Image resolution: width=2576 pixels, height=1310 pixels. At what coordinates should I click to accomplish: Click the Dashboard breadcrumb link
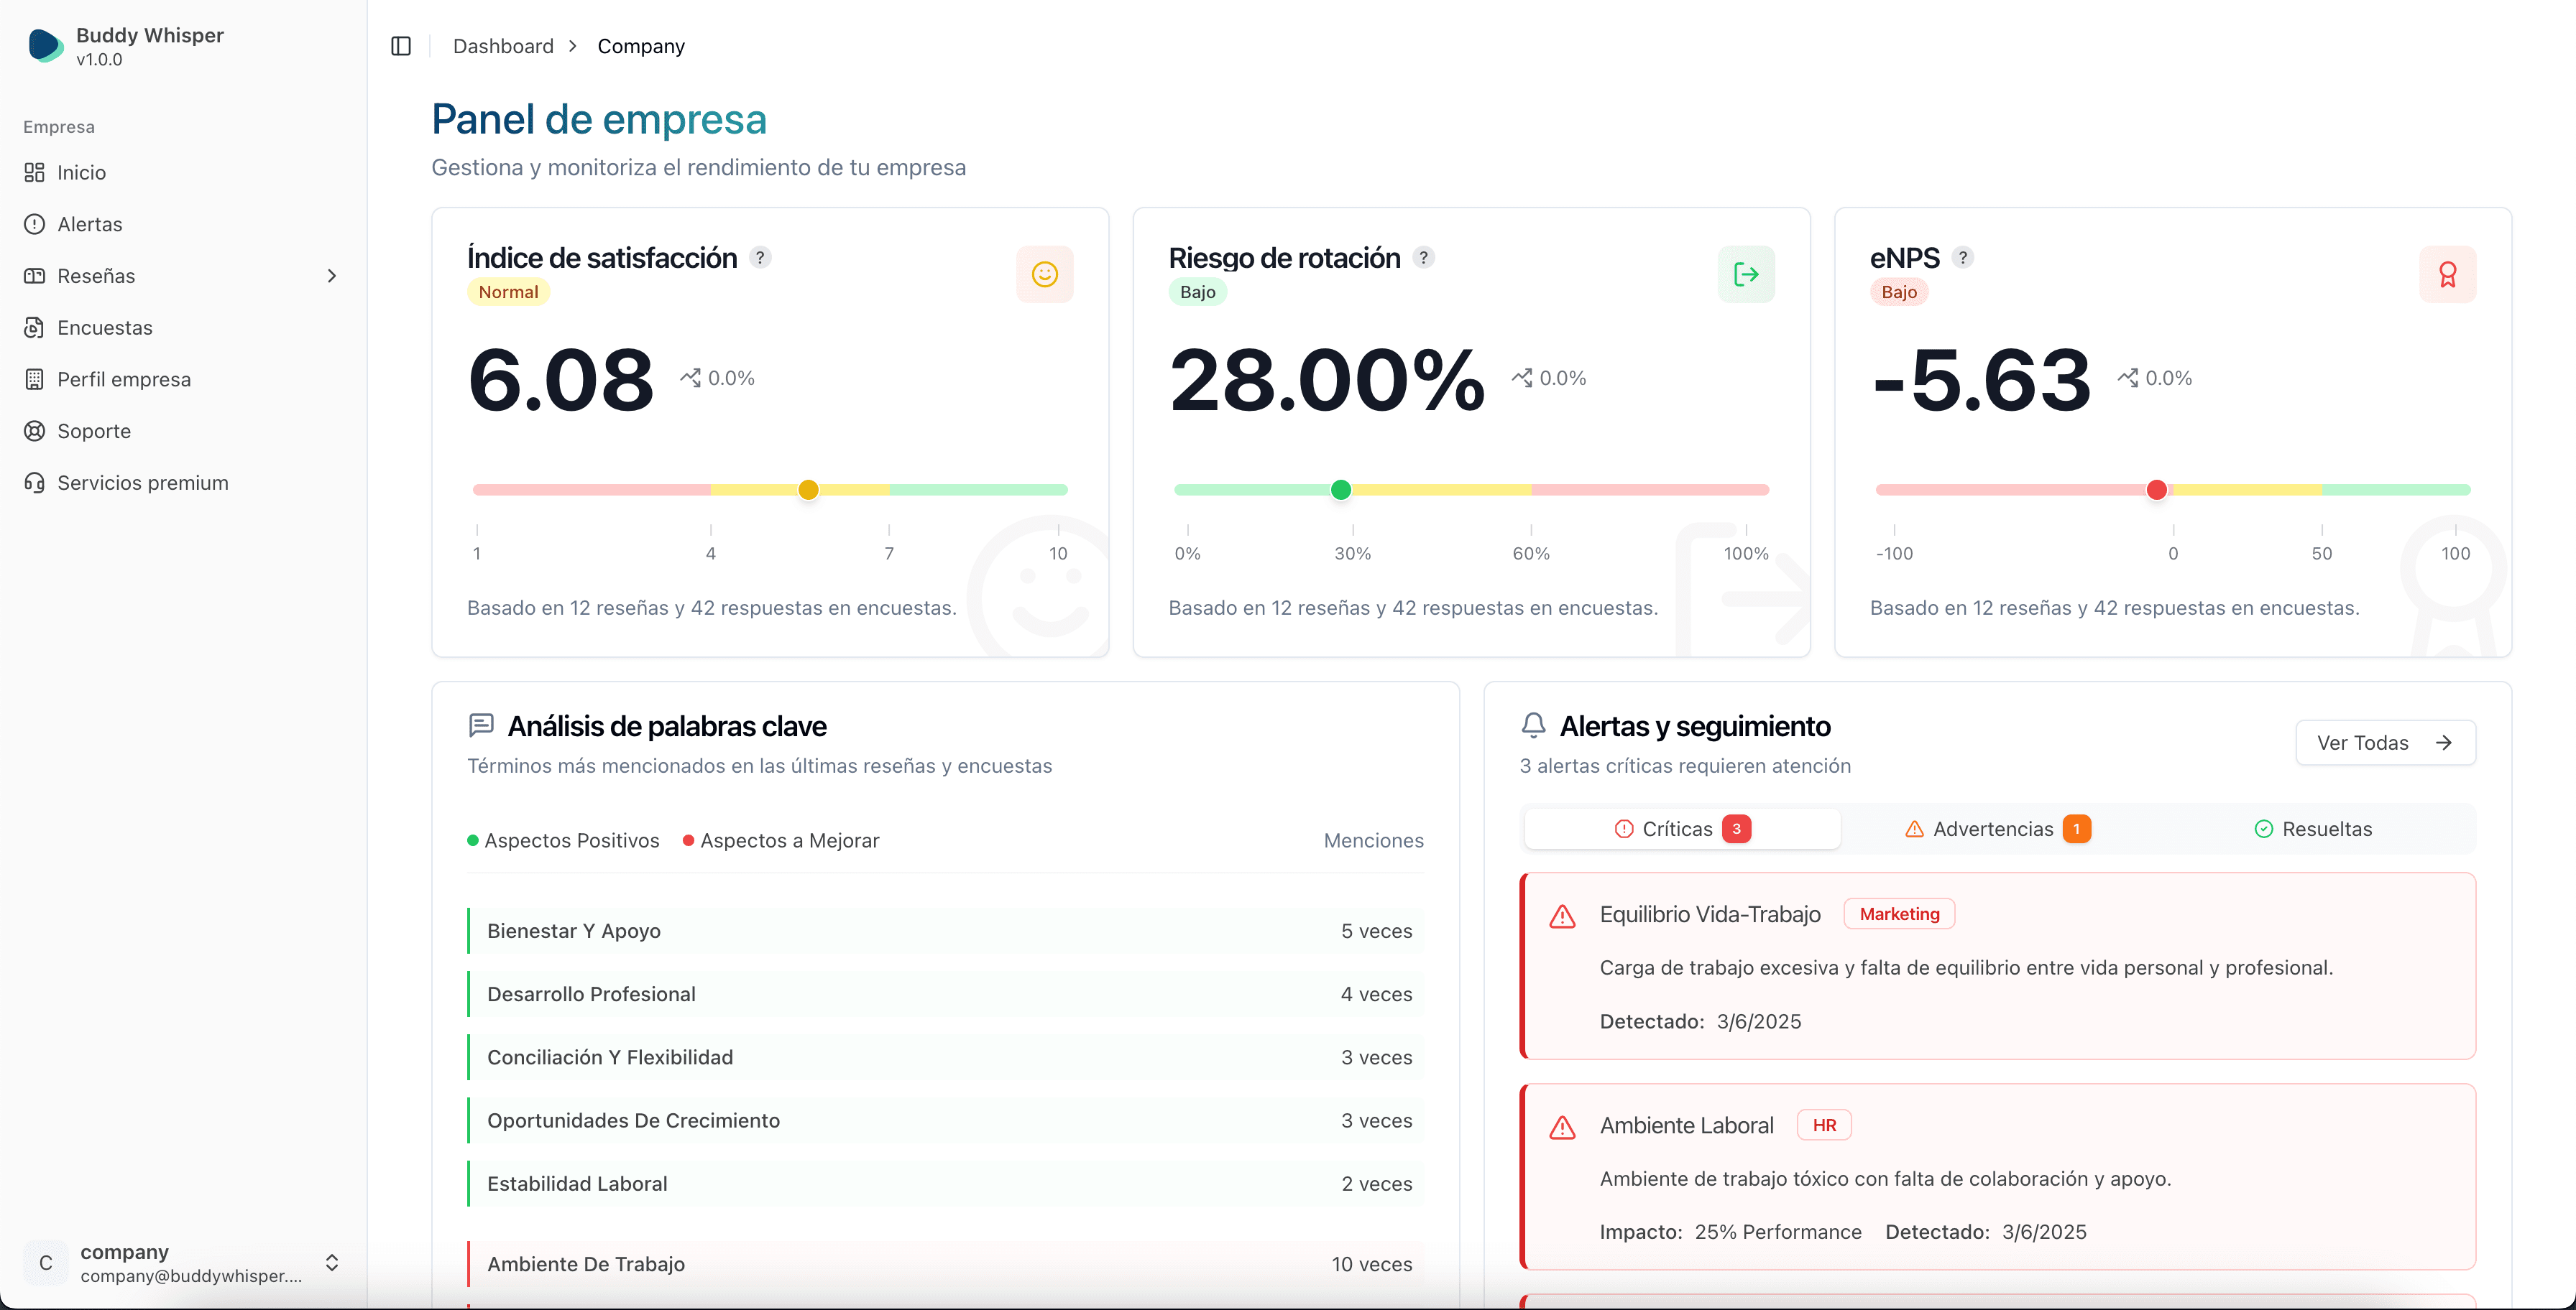[x=503, y=46]
